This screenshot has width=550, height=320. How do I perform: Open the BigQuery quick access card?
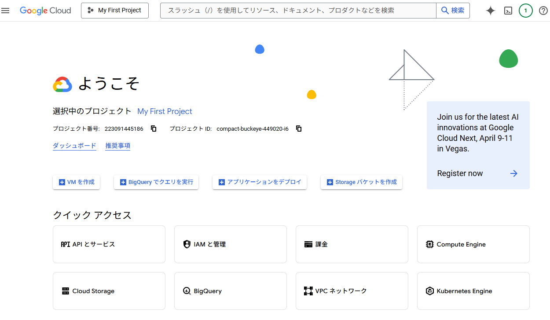[230, 291]
